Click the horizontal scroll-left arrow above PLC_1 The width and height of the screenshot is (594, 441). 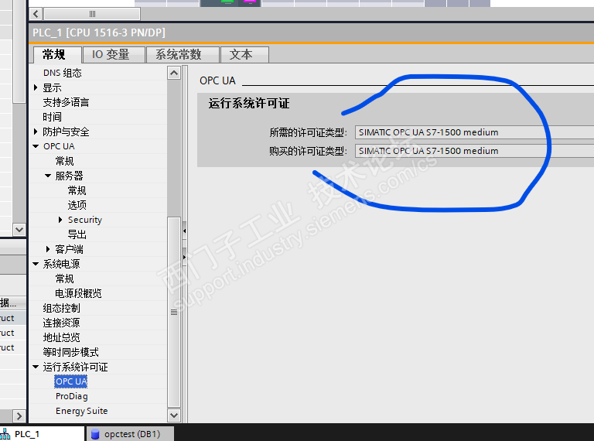[36, 15]
